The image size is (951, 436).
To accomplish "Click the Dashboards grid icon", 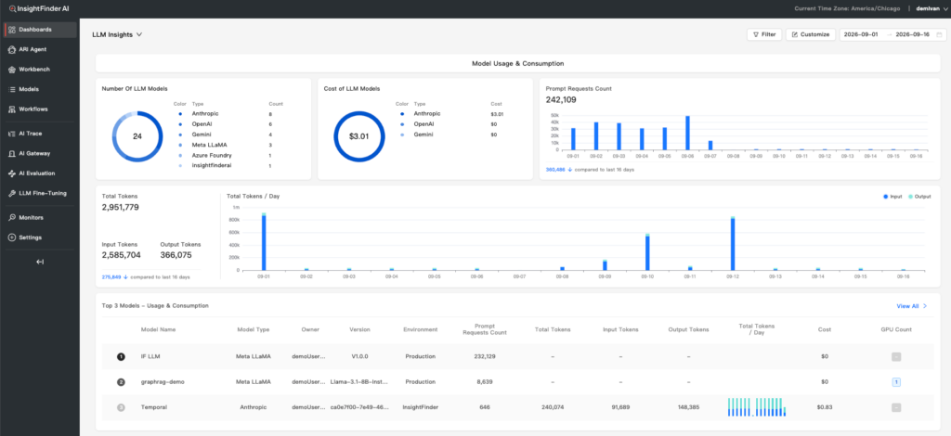I will [12, 30].
